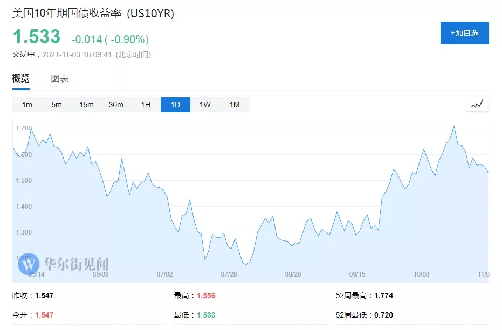Switch chart to 1M interval
The image size is (502, 330).
click(235, 105)
